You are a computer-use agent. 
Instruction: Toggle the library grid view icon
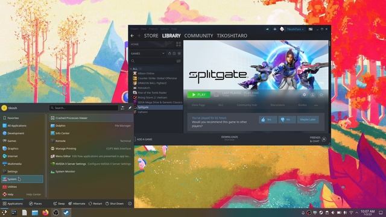[x=179, y=44]
